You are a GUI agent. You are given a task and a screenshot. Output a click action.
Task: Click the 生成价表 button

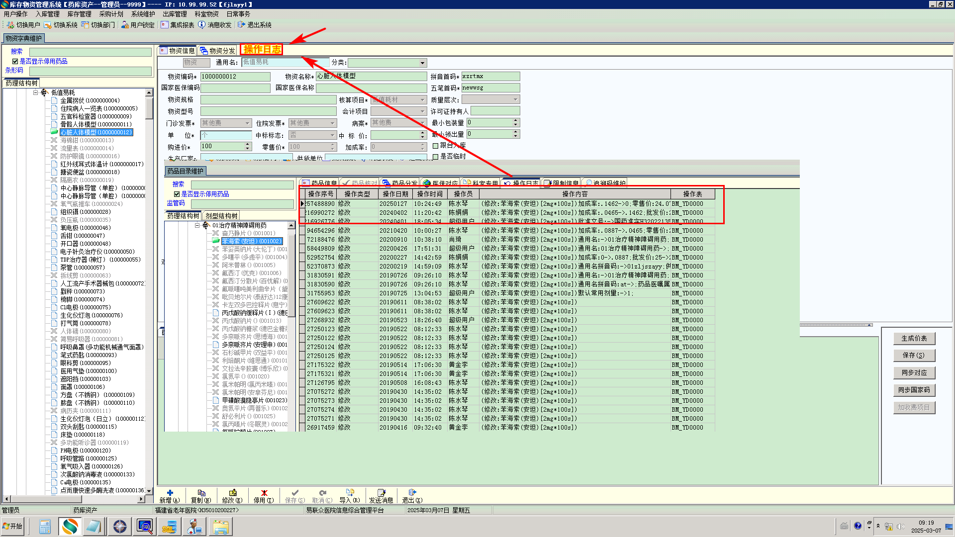tap(914, 339)
